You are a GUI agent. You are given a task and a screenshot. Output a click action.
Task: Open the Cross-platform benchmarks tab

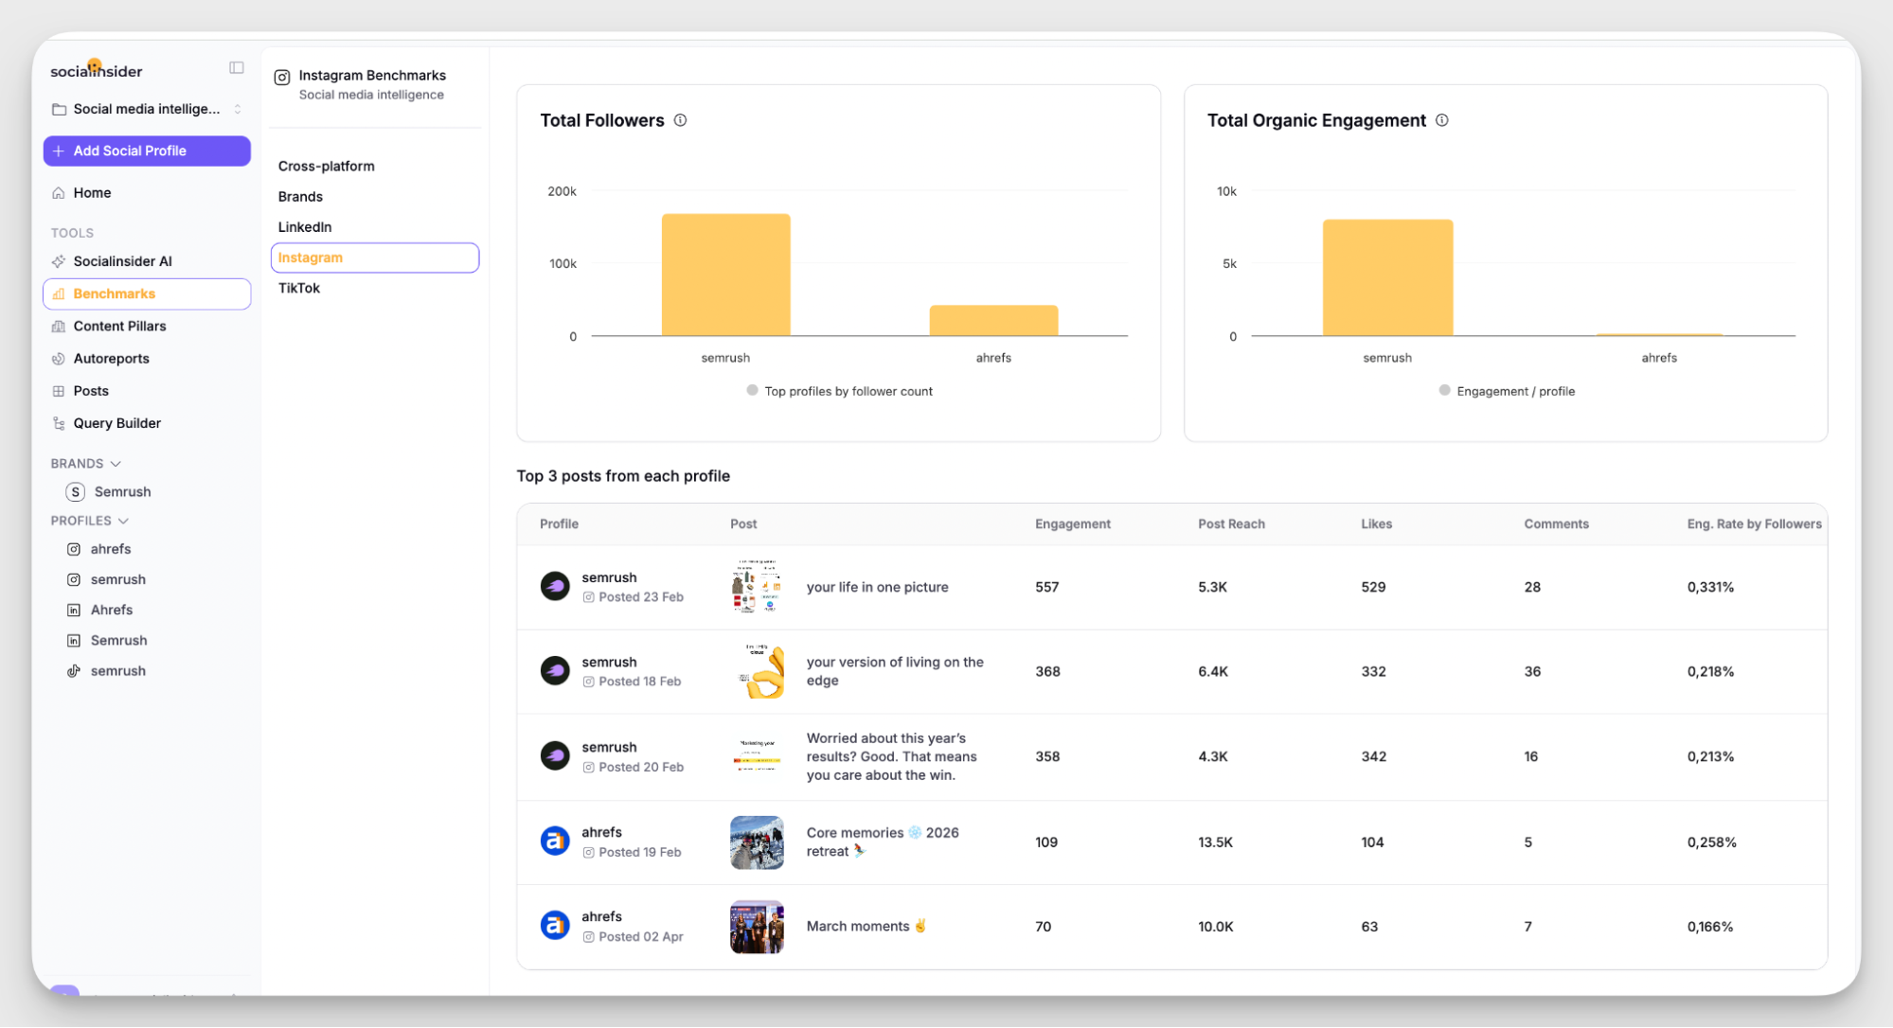(x=327, y=166)
